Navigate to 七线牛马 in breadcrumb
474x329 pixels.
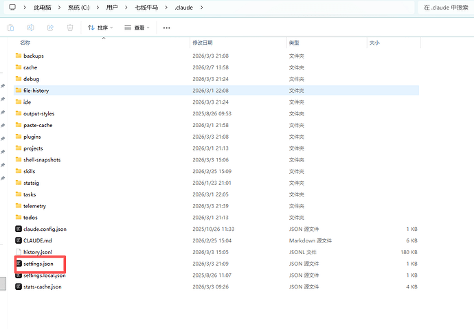[x=146, y=8]
